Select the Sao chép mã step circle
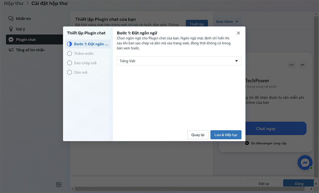 [70, 63]
